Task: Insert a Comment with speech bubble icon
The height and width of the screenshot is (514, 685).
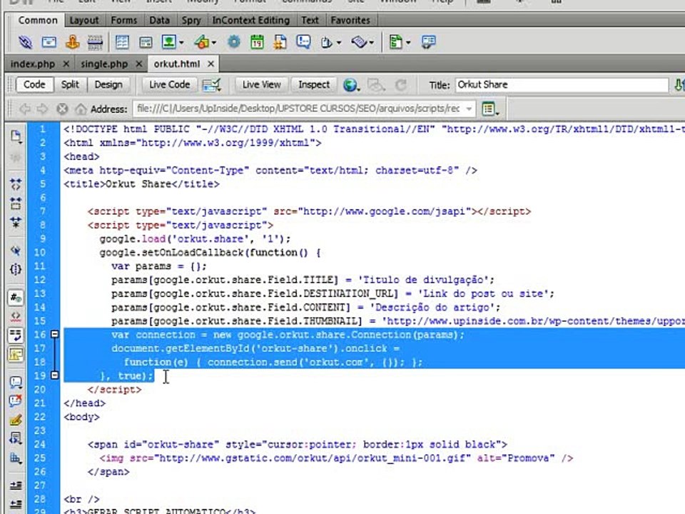Action: 303,42
